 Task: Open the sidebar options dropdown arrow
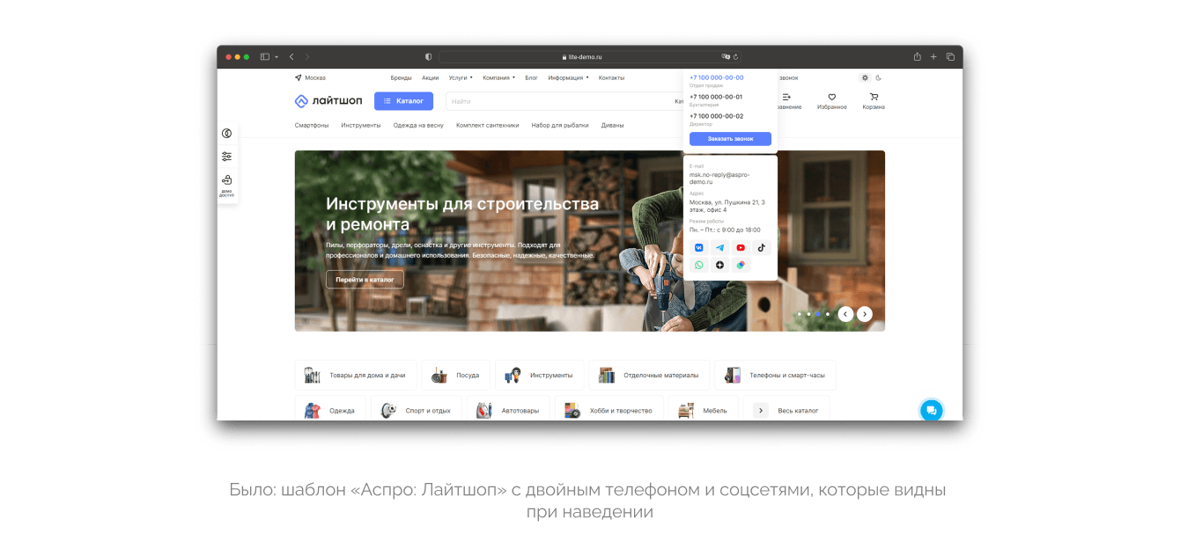(x=277, y=56)
